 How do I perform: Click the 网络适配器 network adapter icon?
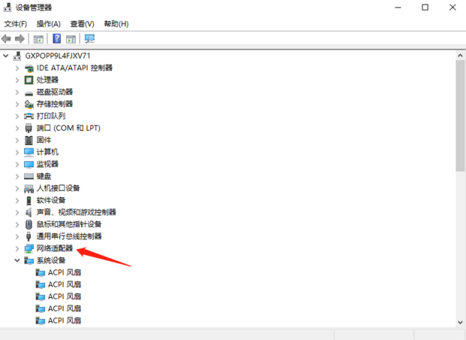29,248
